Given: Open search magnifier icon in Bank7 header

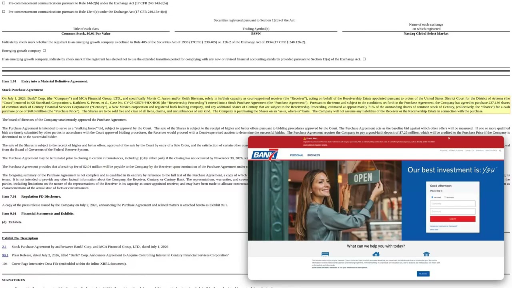Looking at the screenshot, I should pos(500,151).
